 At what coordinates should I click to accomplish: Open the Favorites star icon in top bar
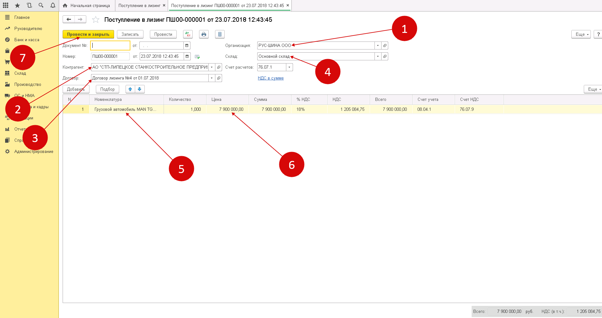[17, 5]
